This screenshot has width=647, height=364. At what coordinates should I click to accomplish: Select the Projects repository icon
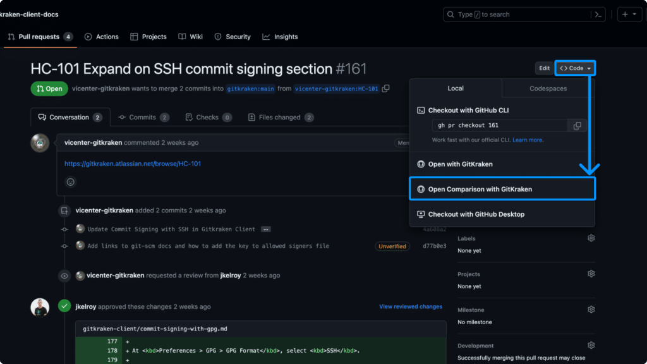click(135, 37)
